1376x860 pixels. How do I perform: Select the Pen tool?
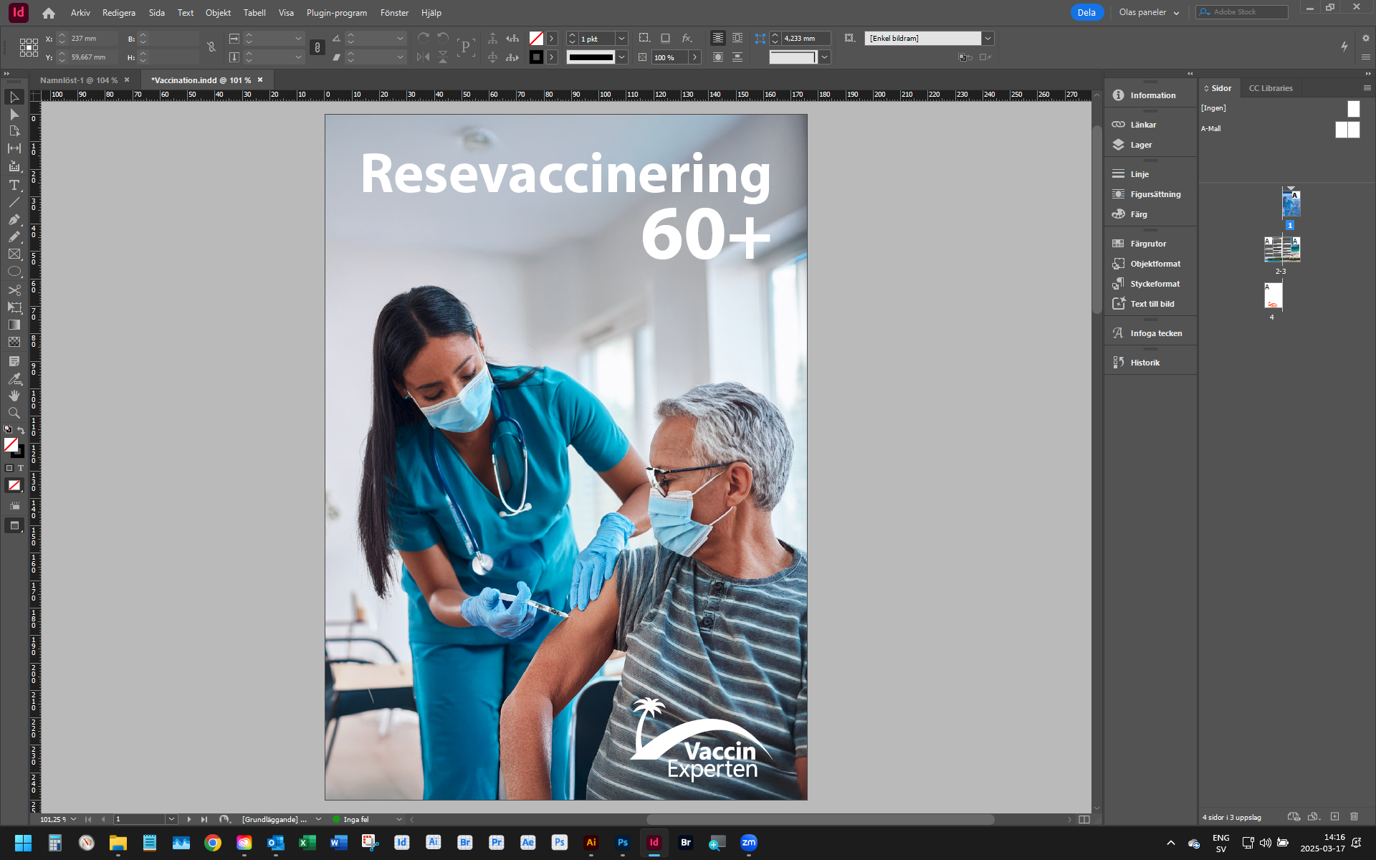click(14, 219)
